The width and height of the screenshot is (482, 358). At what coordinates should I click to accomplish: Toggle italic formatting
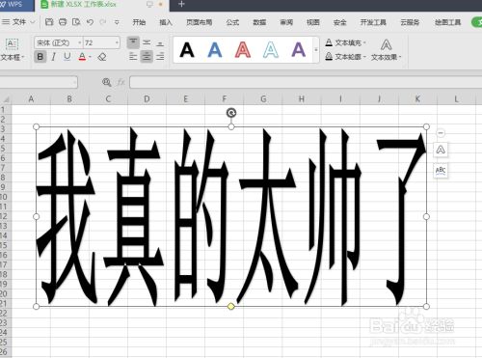54,57
